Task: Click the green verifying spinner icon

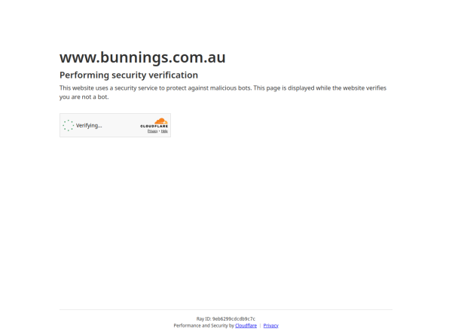Action: click(x=69, y=125)
